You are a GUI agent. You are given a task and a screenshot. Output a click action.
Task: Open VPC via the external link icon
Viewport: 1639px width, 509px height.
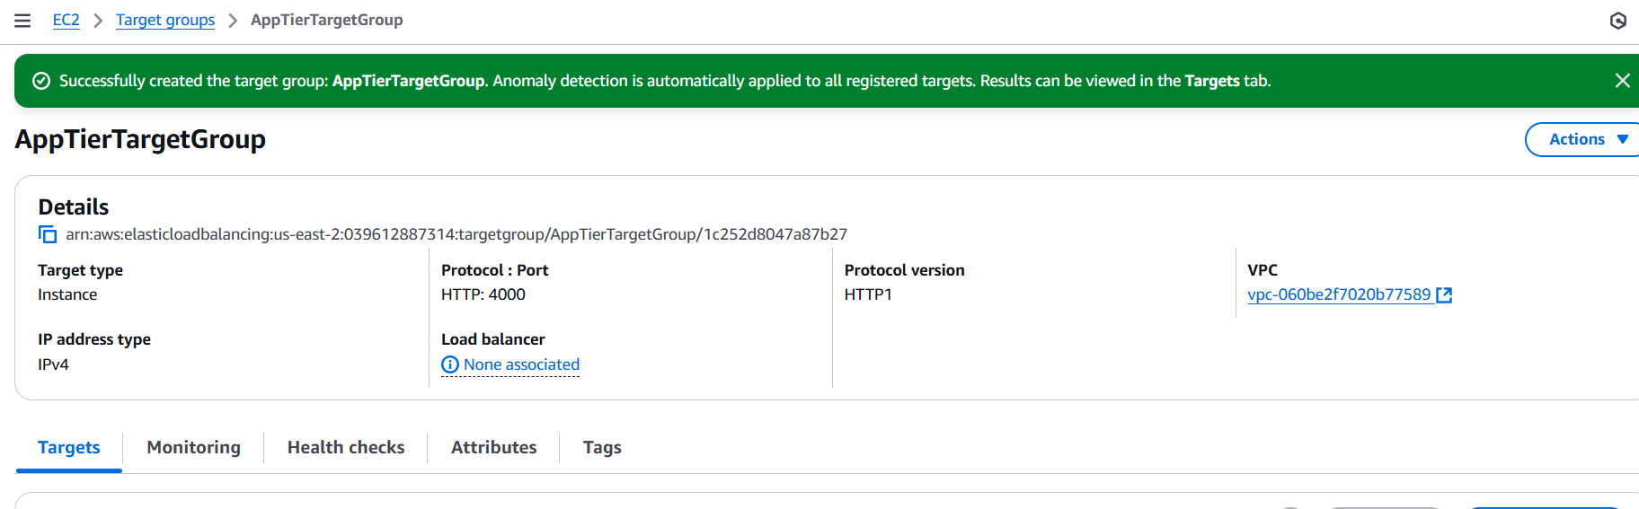[x=1444, y=294]
